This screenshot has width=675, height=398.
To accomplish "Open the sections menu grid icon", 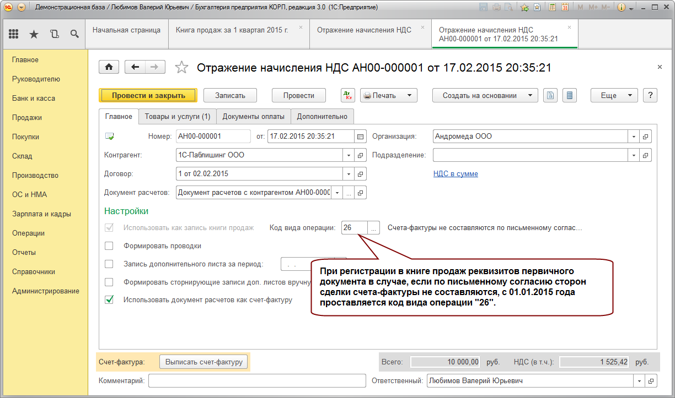I will 14,34.
